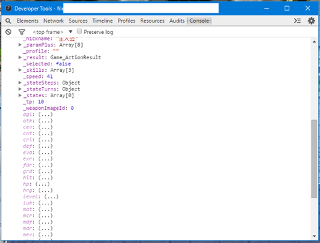Expand the _paramPlus Array[8] entry
The width and height of the screenshot is (320, 243).
pos(20,45)
